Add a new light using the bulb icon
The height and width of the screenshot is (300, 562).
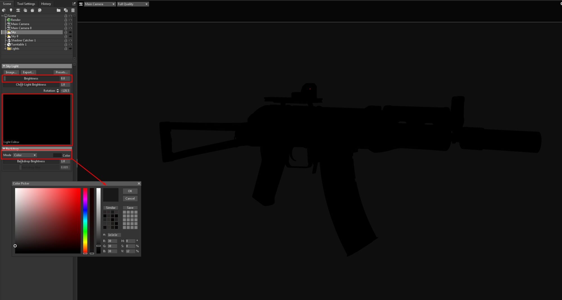tap(11, 10)
